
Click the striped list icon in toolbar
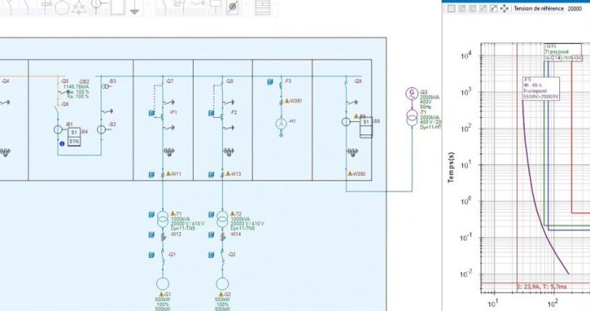[x=263, y=7]
